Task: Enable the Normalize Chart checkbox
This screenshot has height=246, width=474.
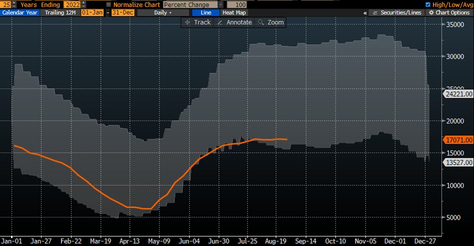Action: pos(109,4)
